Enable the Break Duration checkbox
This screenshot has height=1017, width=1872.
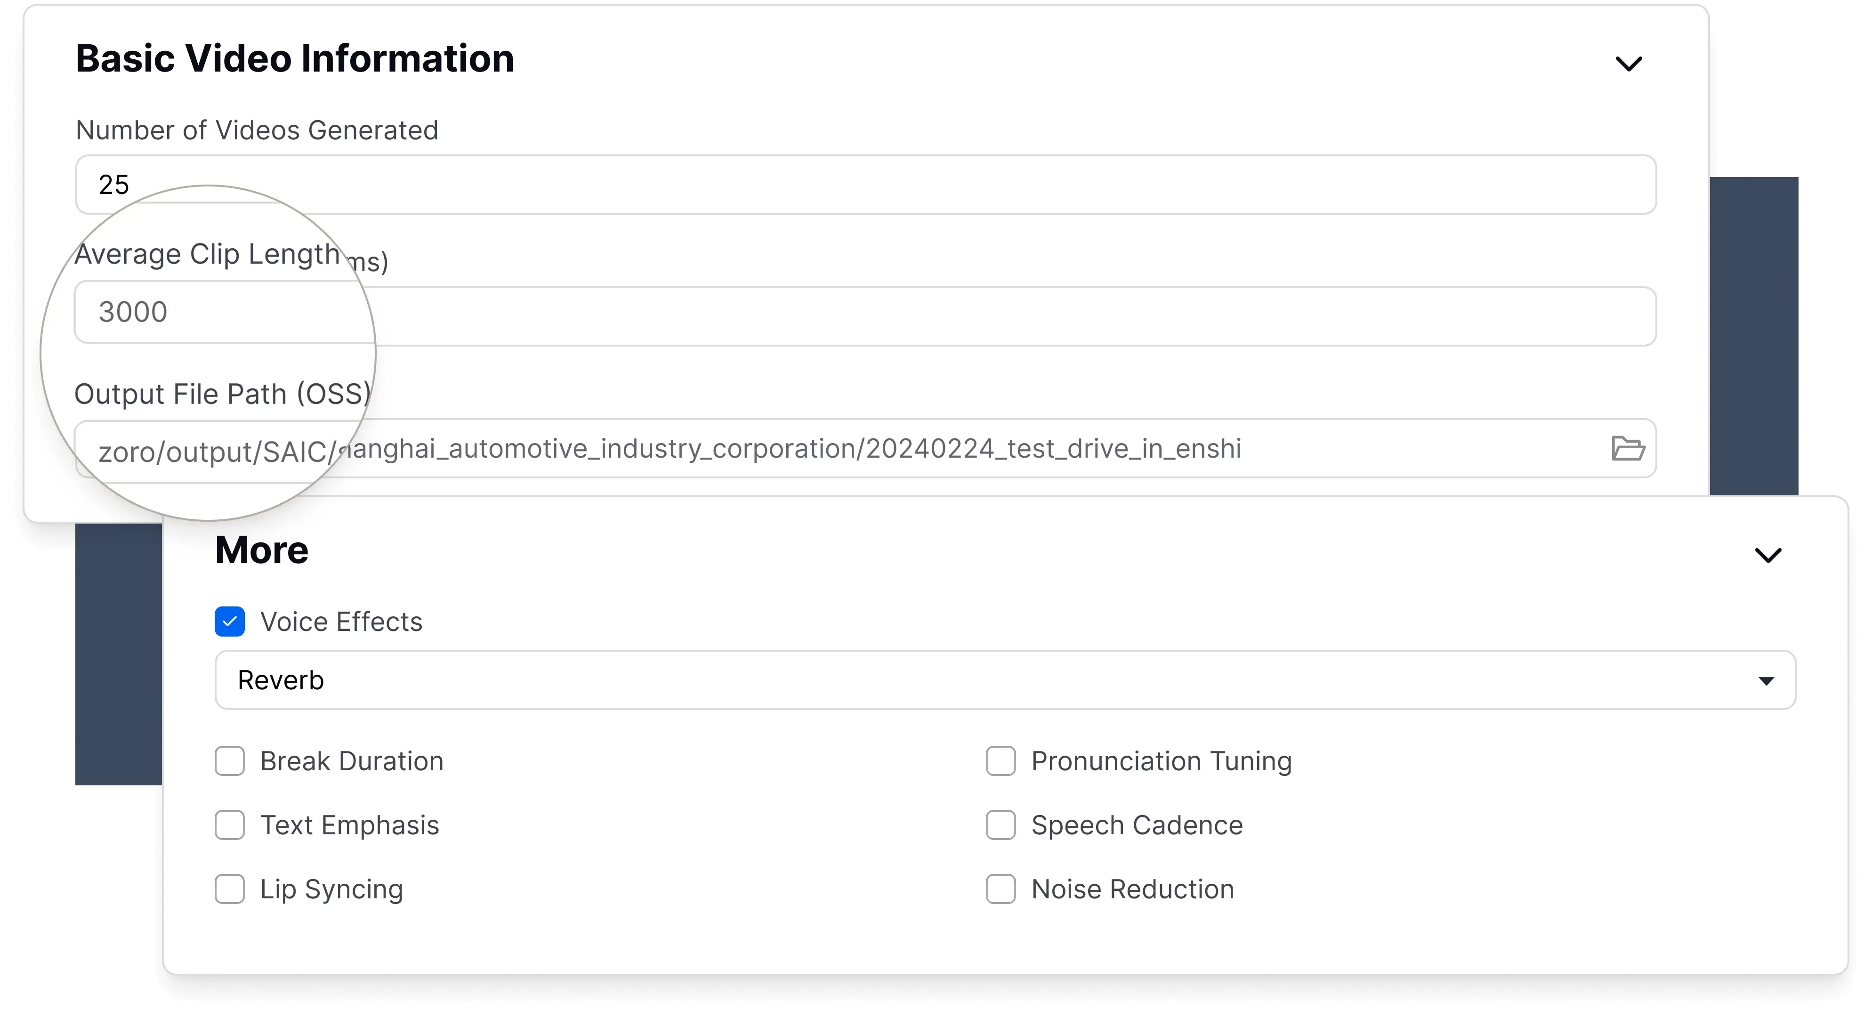tap(230, 761)
